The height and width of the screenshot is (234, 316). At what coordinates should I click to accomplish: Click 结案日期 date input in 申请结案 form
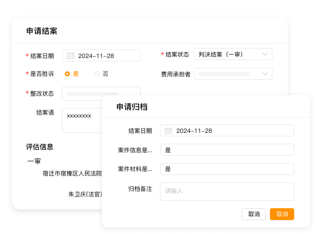pyautogui.click(x=101, y=56)
